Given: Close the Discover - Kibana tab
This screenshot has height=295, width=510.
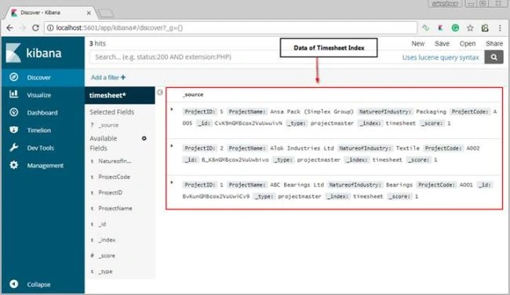Looking at the screenshot, I should tap(89, 13).
